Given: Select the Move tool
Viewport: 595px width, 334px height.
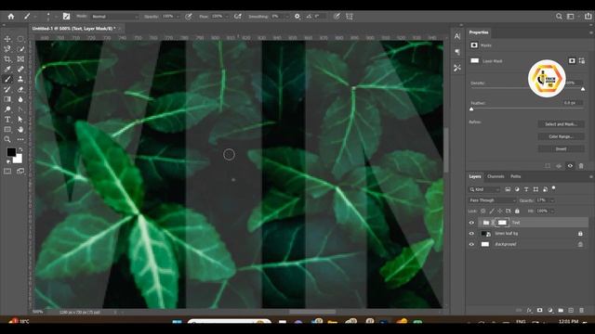Looking at the screenshot, I should (7, 39).
